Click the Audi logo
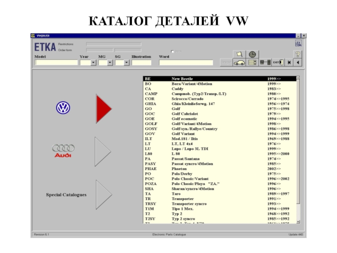Viewport: 337px width, 253px height. click(63, 151)
